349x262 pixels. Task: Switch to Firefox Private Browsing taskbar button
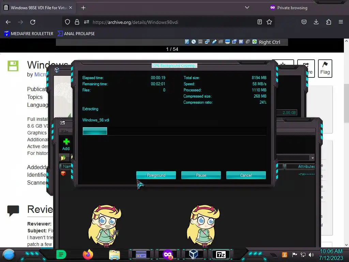pos(168,254)
